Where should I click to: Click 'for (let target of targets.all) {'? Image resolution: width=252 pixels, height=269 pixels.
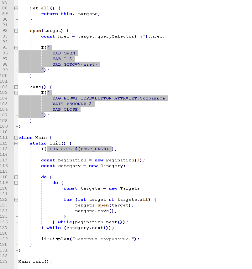[x=110, y=200]
